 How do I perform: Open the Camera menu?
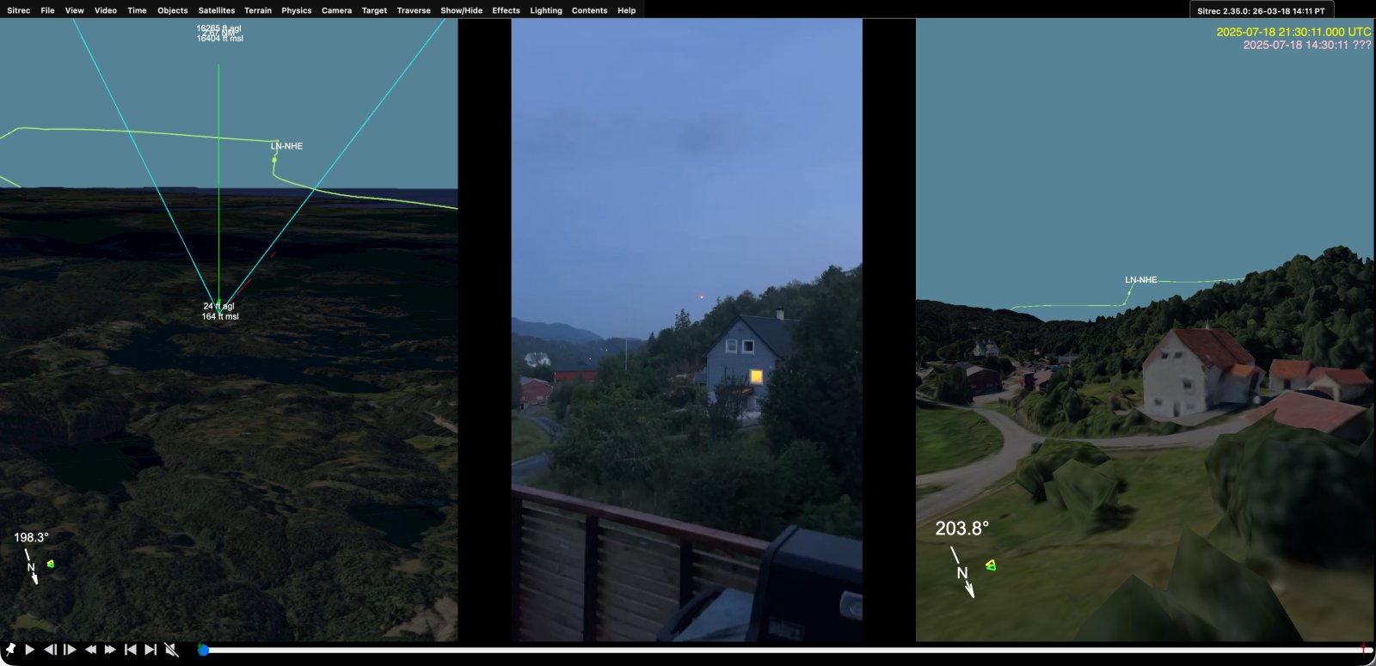coord(336,10)
